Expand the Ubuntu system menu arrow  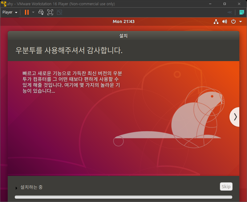[241, 22]
